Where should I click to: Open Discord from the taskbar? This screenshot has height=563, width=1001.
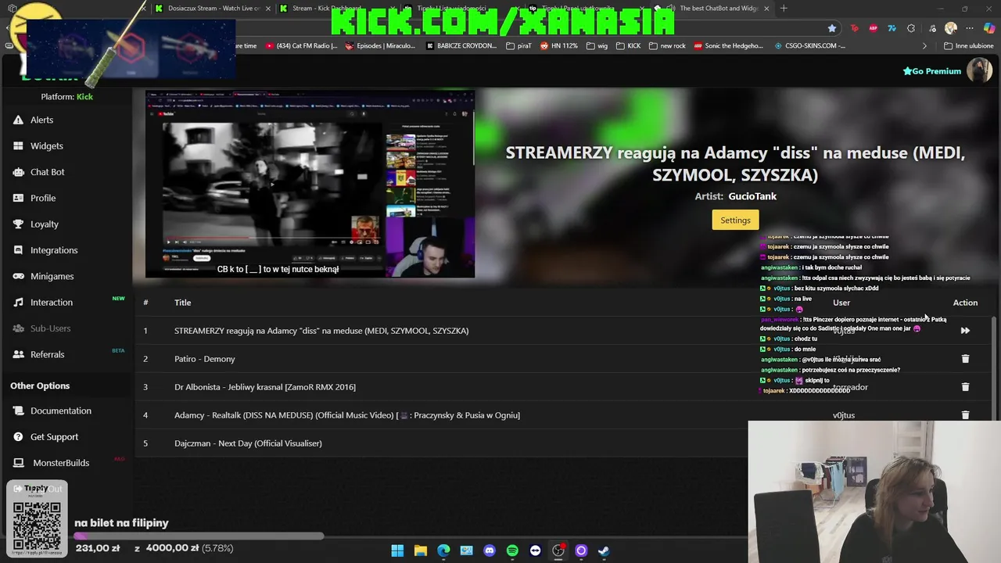point(490,550)
